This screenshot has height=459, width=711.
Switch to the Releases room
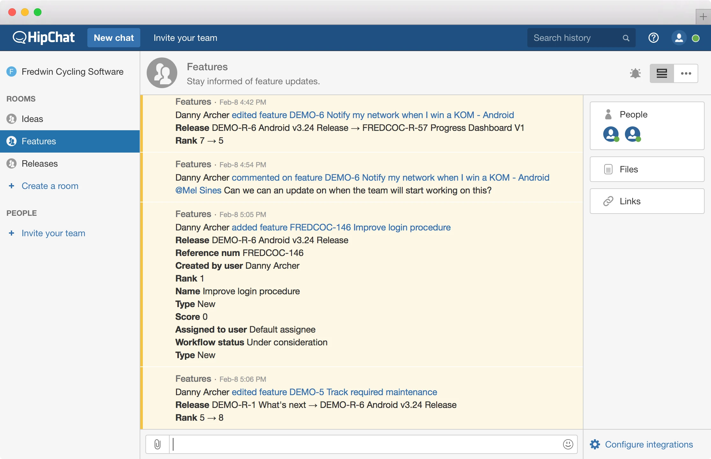(x=40, y=164)
